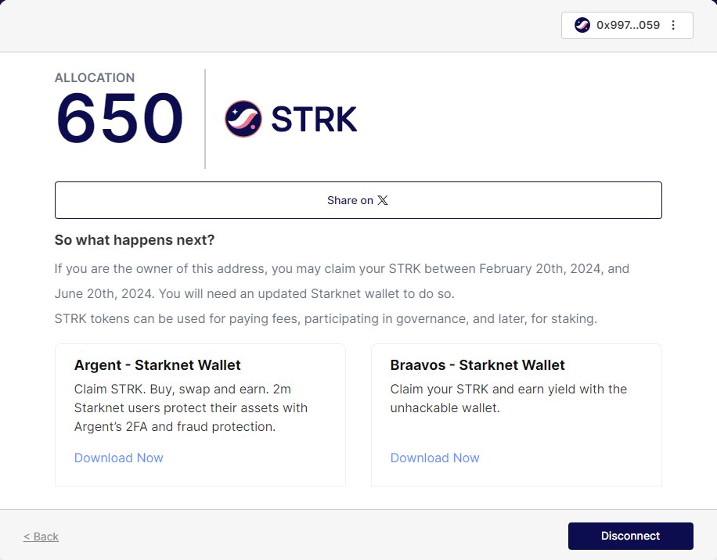Share allocation on X
The width and height of the screenshot is (717, 560).
tap(358, 200)
